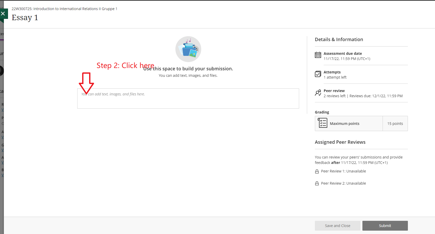Close the Essay 1 panel

(x=3, y=14)
